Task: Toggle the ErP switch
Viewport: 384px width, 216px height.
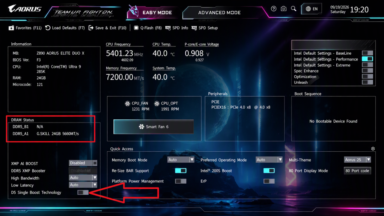Action: (x=269, y=181)
